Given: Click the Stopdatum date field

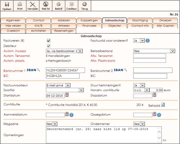Looking at the screenshot, I should (x=143, y=96).
